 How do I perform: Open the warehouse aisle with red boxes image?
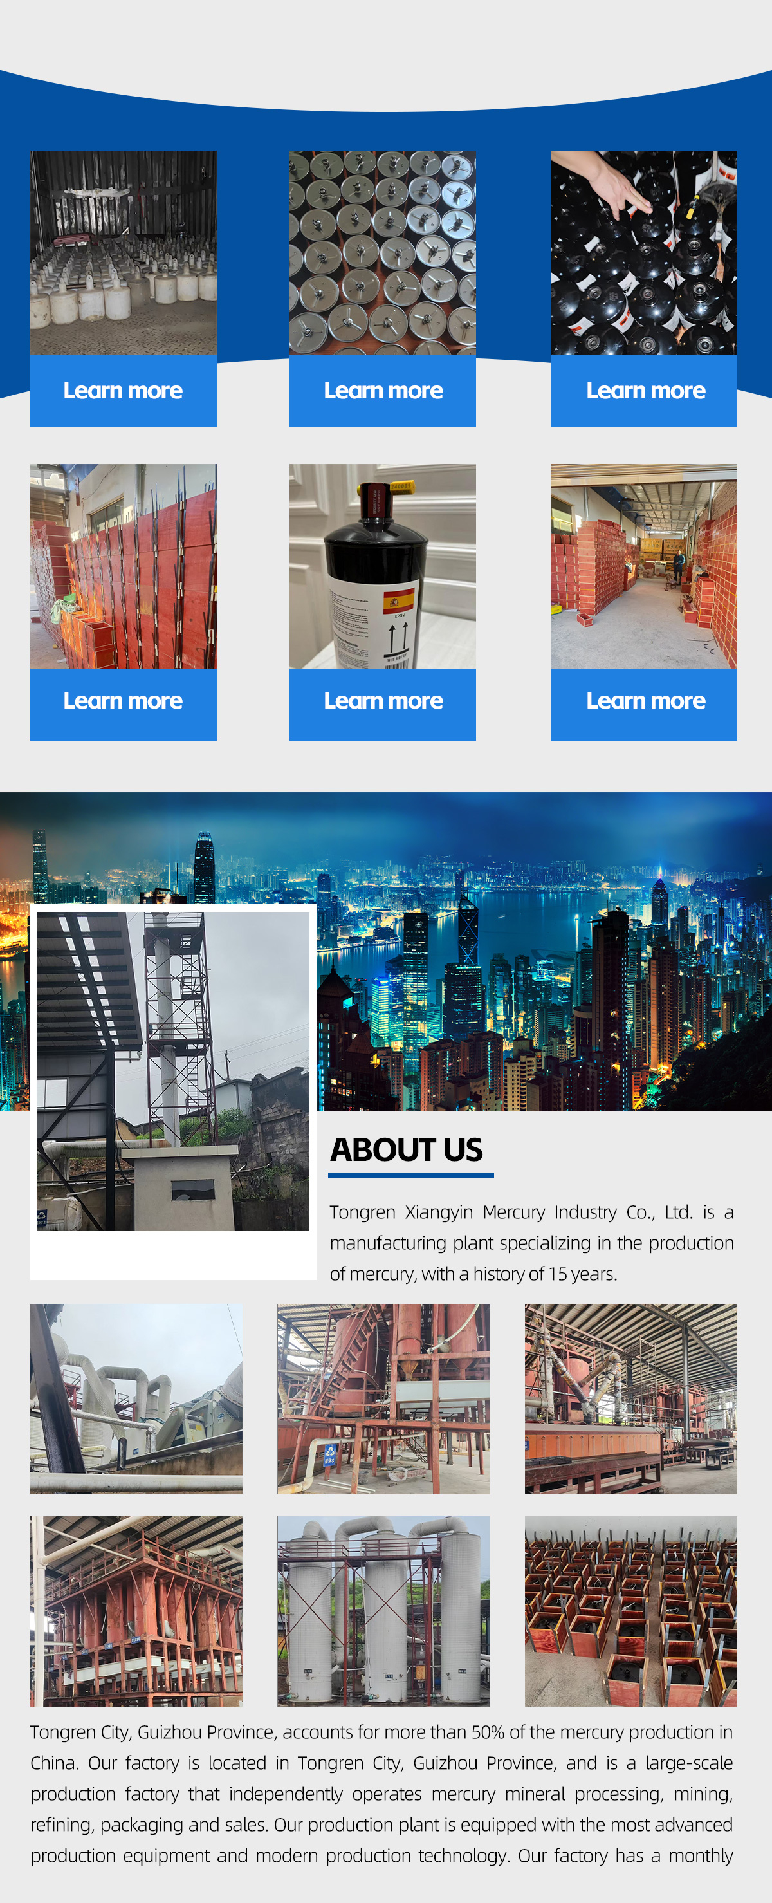pyautogui.click(x=643, y=566)
